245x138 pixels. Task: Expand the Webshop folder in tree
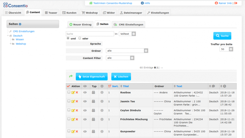point(10,44)
